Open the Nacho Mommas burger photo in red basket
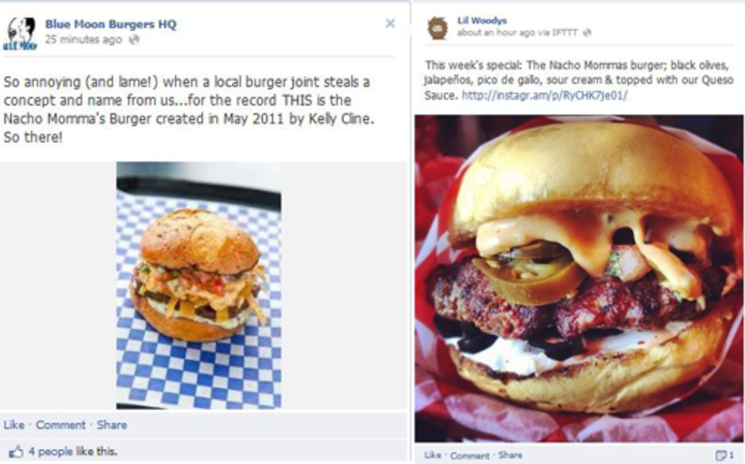745x464 pixels. (x=579, y=279)
